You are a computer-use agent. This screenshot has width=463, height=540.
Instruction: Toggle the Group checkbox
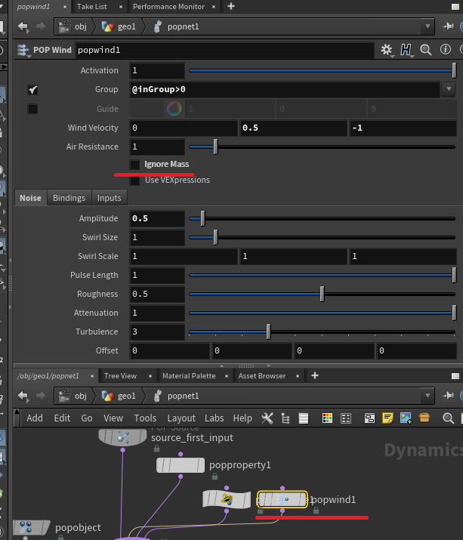coord(32,90)
